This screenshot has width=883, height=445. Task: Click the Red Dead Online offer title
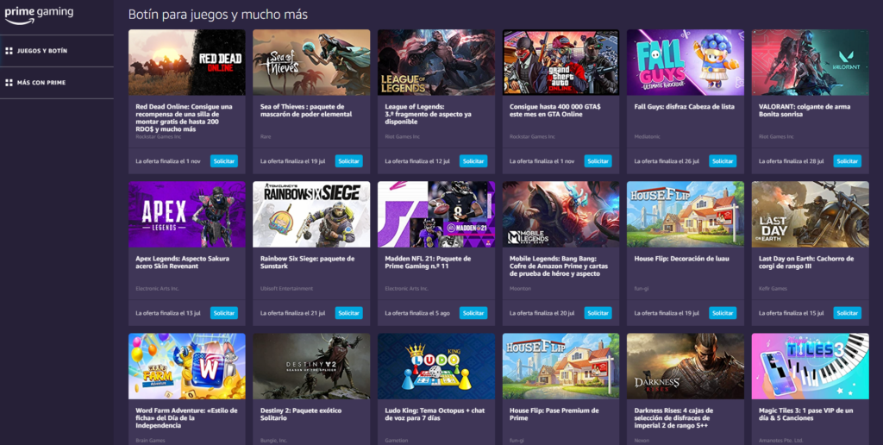click(x=185, y=118)
